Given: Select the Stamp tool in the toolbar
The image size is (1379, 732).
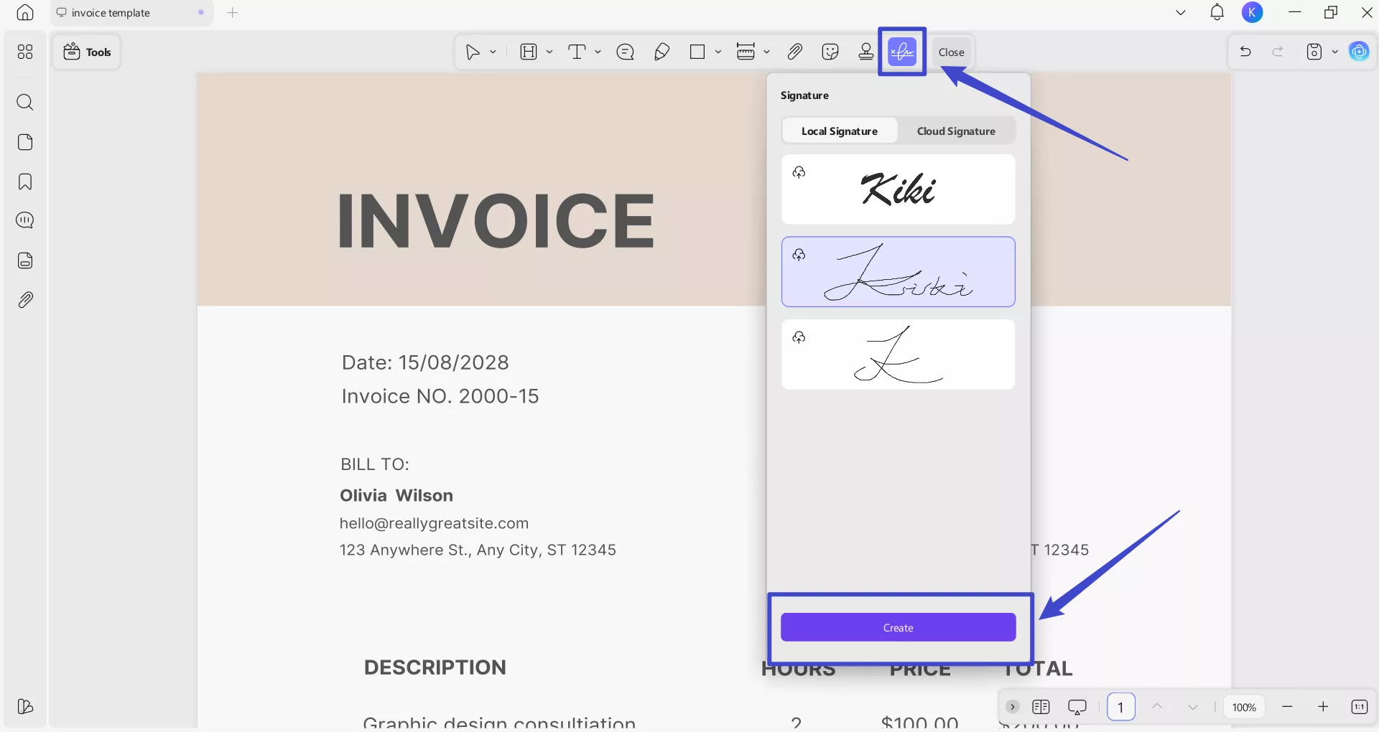Looking at the screenshot, I should (x=865, y=51).
